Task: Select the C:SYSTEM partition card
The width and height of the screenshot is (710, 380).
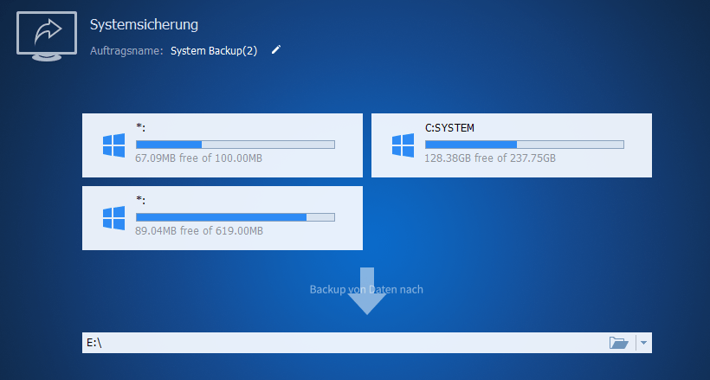Action: pyautogui.click(x=512, y=145)
